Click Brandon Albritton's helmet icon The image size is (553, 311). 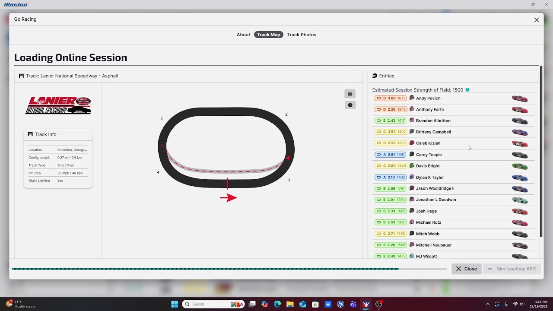point(412,121)
